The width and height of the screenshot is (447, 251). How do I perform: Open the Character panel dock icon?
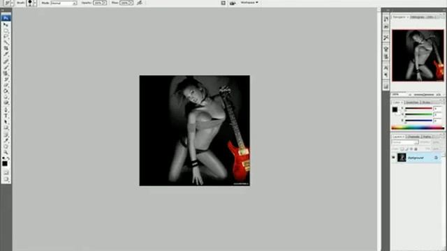coord(386,68)
